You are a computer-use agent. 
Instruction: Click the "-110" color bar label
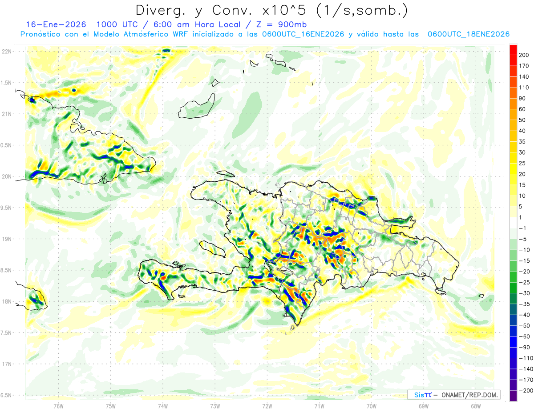(526, 358)
